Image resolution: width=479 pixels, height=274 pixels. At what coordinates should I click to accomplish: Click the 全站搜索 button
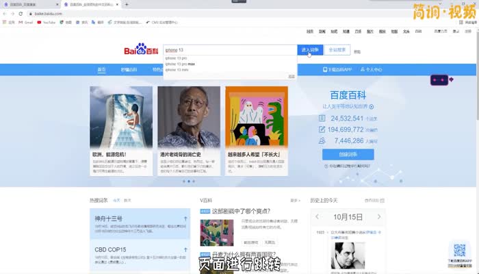338,50
